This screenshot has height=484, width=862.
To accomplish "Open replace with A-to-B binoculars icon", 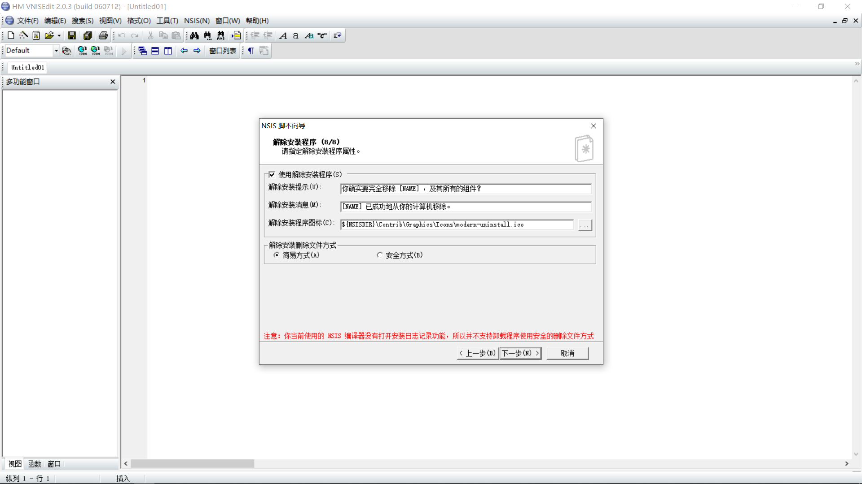I will tap(220, 35).
